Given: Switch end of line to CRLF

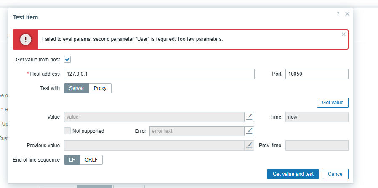Looking at the screenshot, I should tap(91, 160).
